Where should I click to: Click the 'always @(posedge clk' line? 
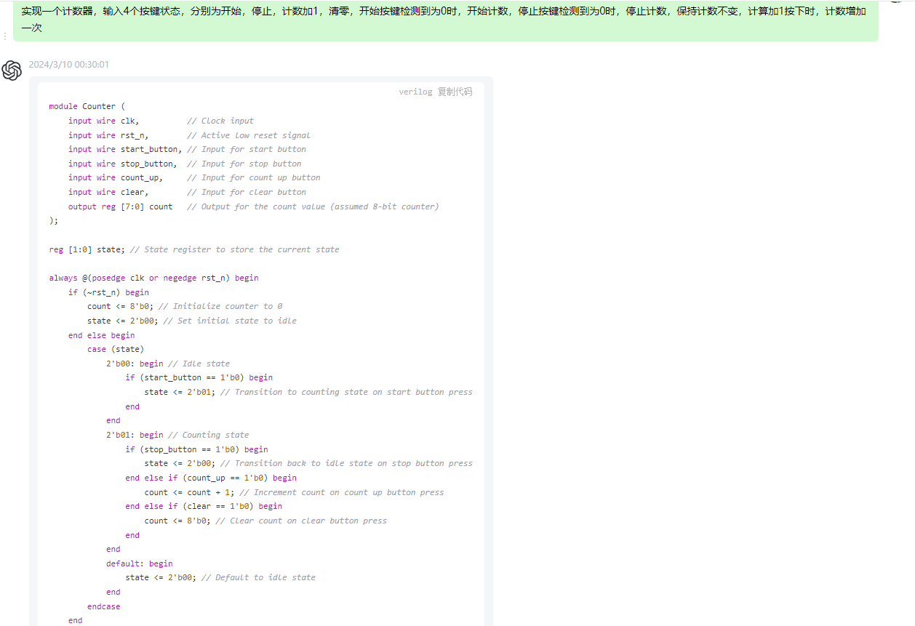click(x=153, y=278)
